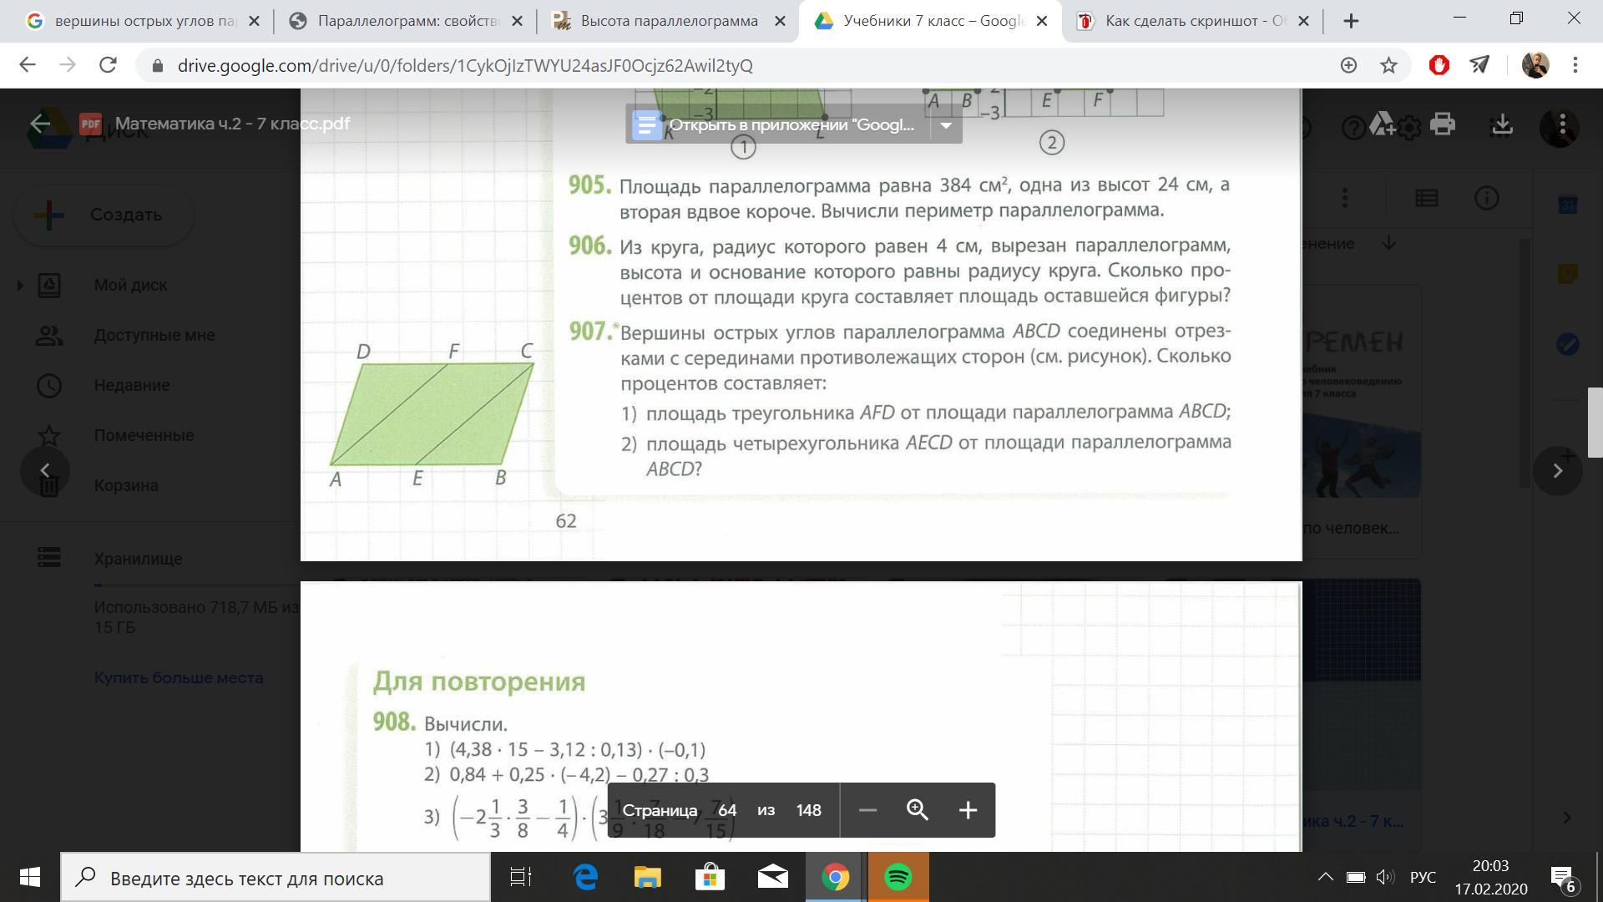Click the page number field showing 64

tap(726, 810)
